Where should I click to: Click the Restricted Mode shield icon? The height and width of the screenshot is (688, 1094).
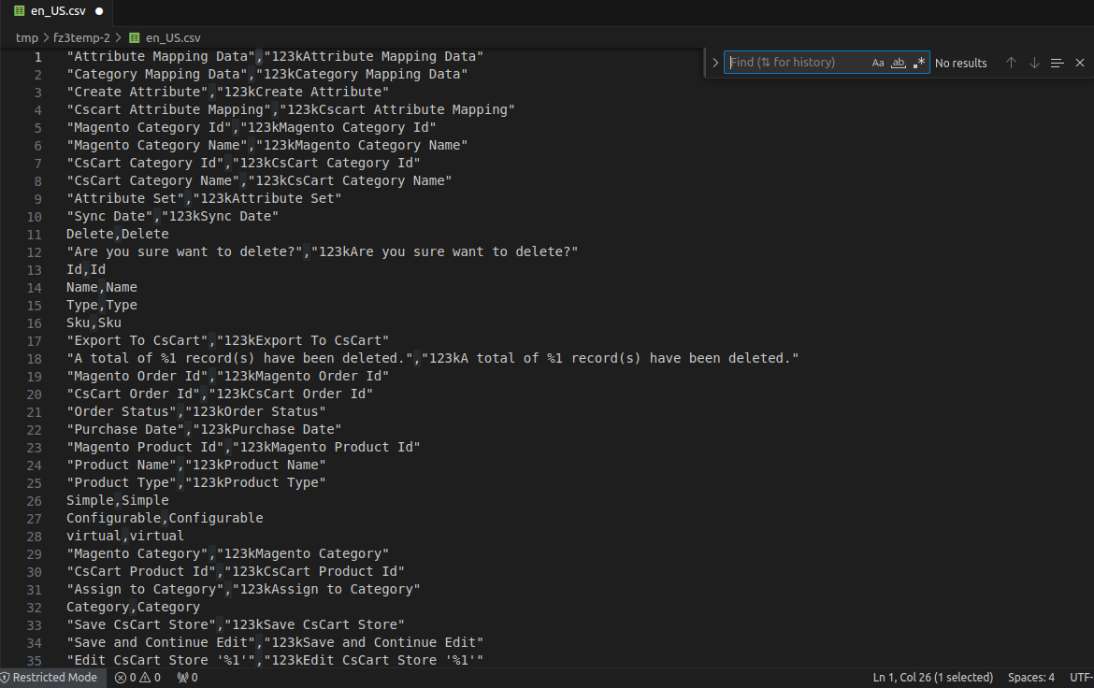[x=7, y=678]
